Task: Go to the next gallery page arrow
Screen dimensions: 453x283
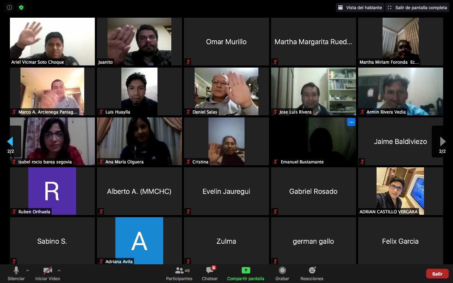Action: pyautogui.click(x=442, y=141)
